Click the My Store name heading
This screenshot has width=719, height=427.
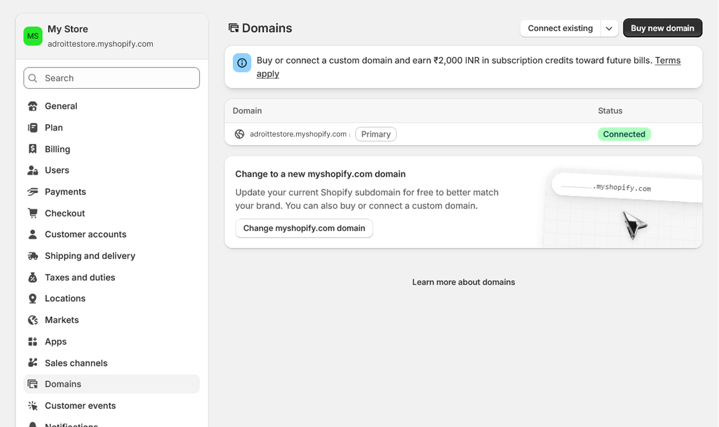click(68, 29)
